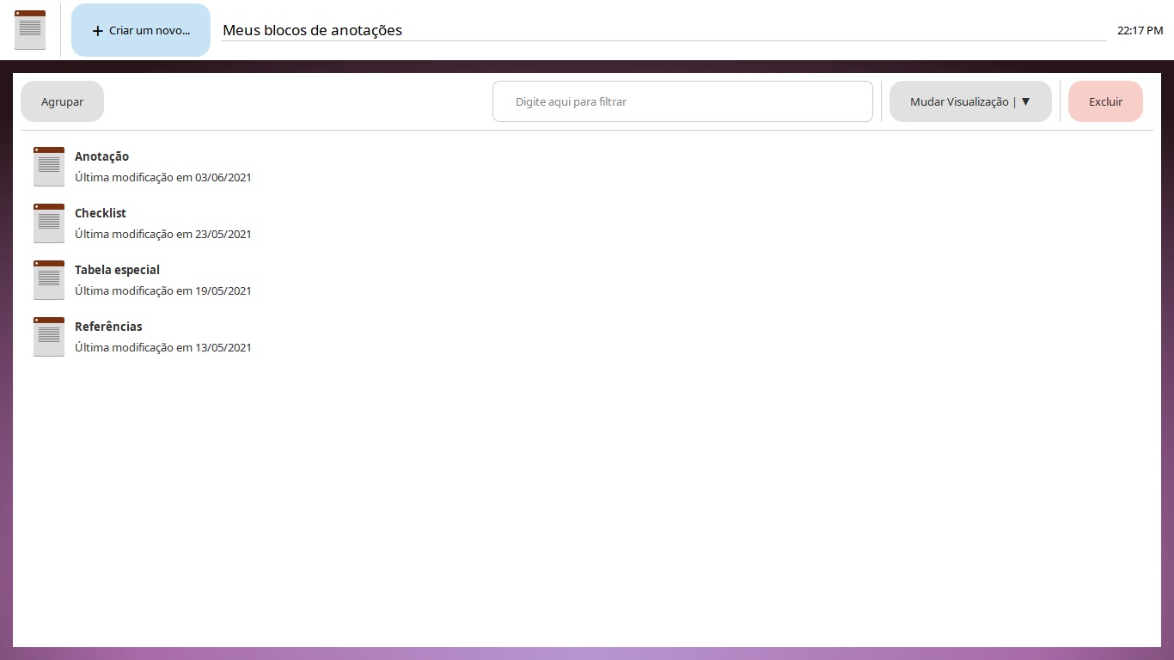Click the 13/05/2021 modification date text
Screen dimensions: 1174x660
[223, 348]
